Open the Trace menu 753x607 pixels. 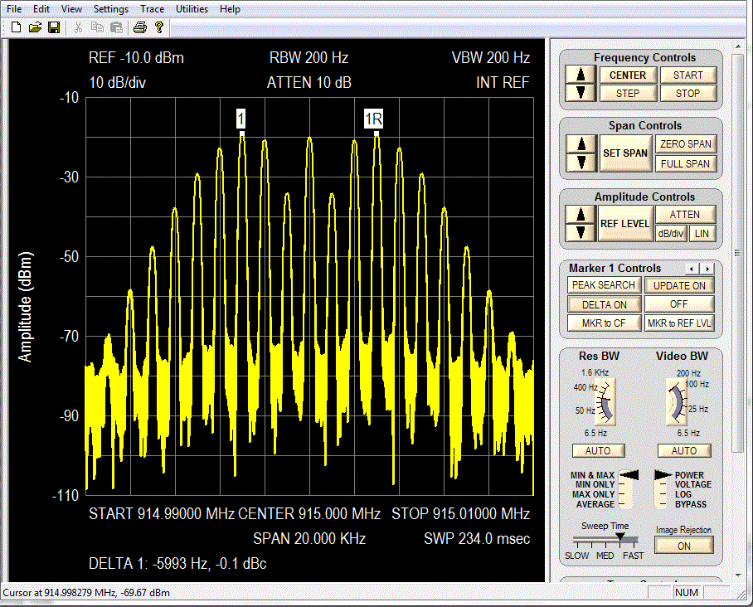pos(152,9)
